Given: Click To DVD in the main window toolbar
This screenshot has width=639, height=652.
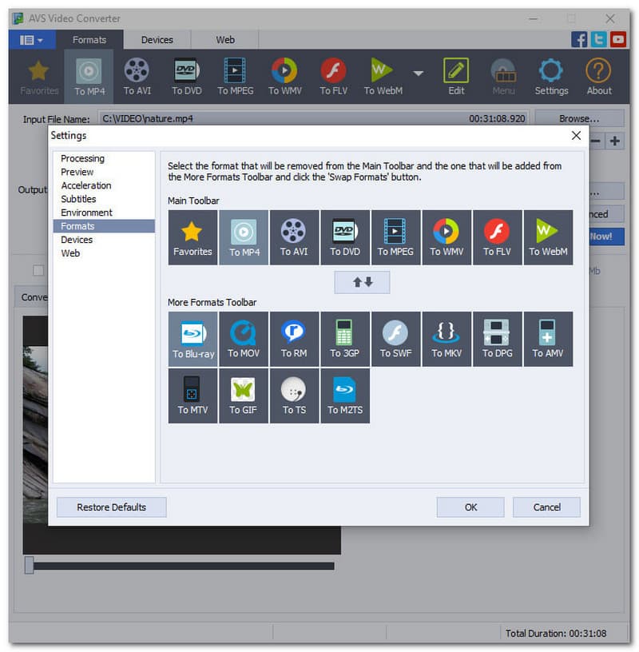Looking at the screenshot, I should pos(187,77).
